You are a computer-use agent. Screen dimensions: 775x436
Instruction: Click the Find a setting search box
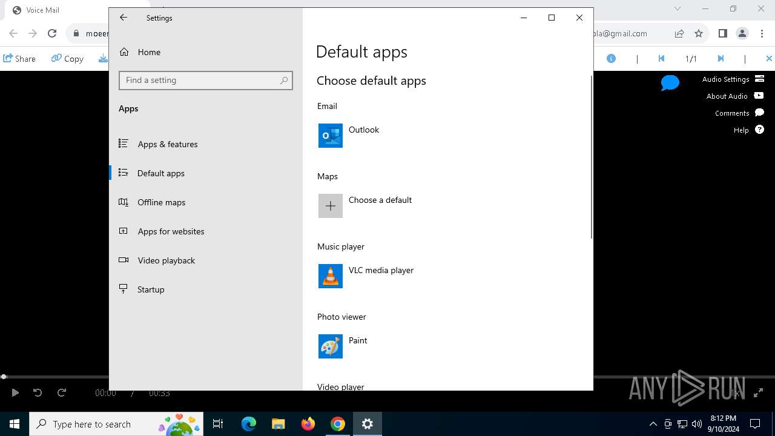(206, 81)
